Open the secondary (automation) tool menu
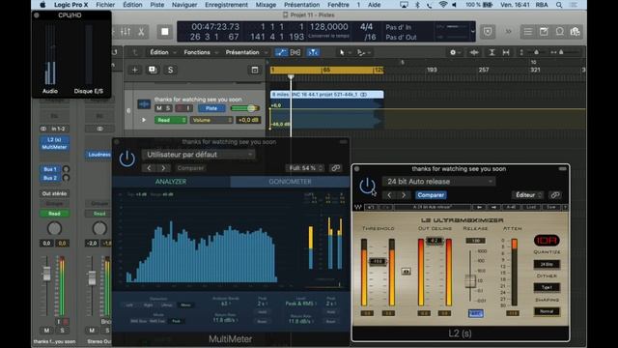Screen dimensions: 618x348 [x=363, y=52]
